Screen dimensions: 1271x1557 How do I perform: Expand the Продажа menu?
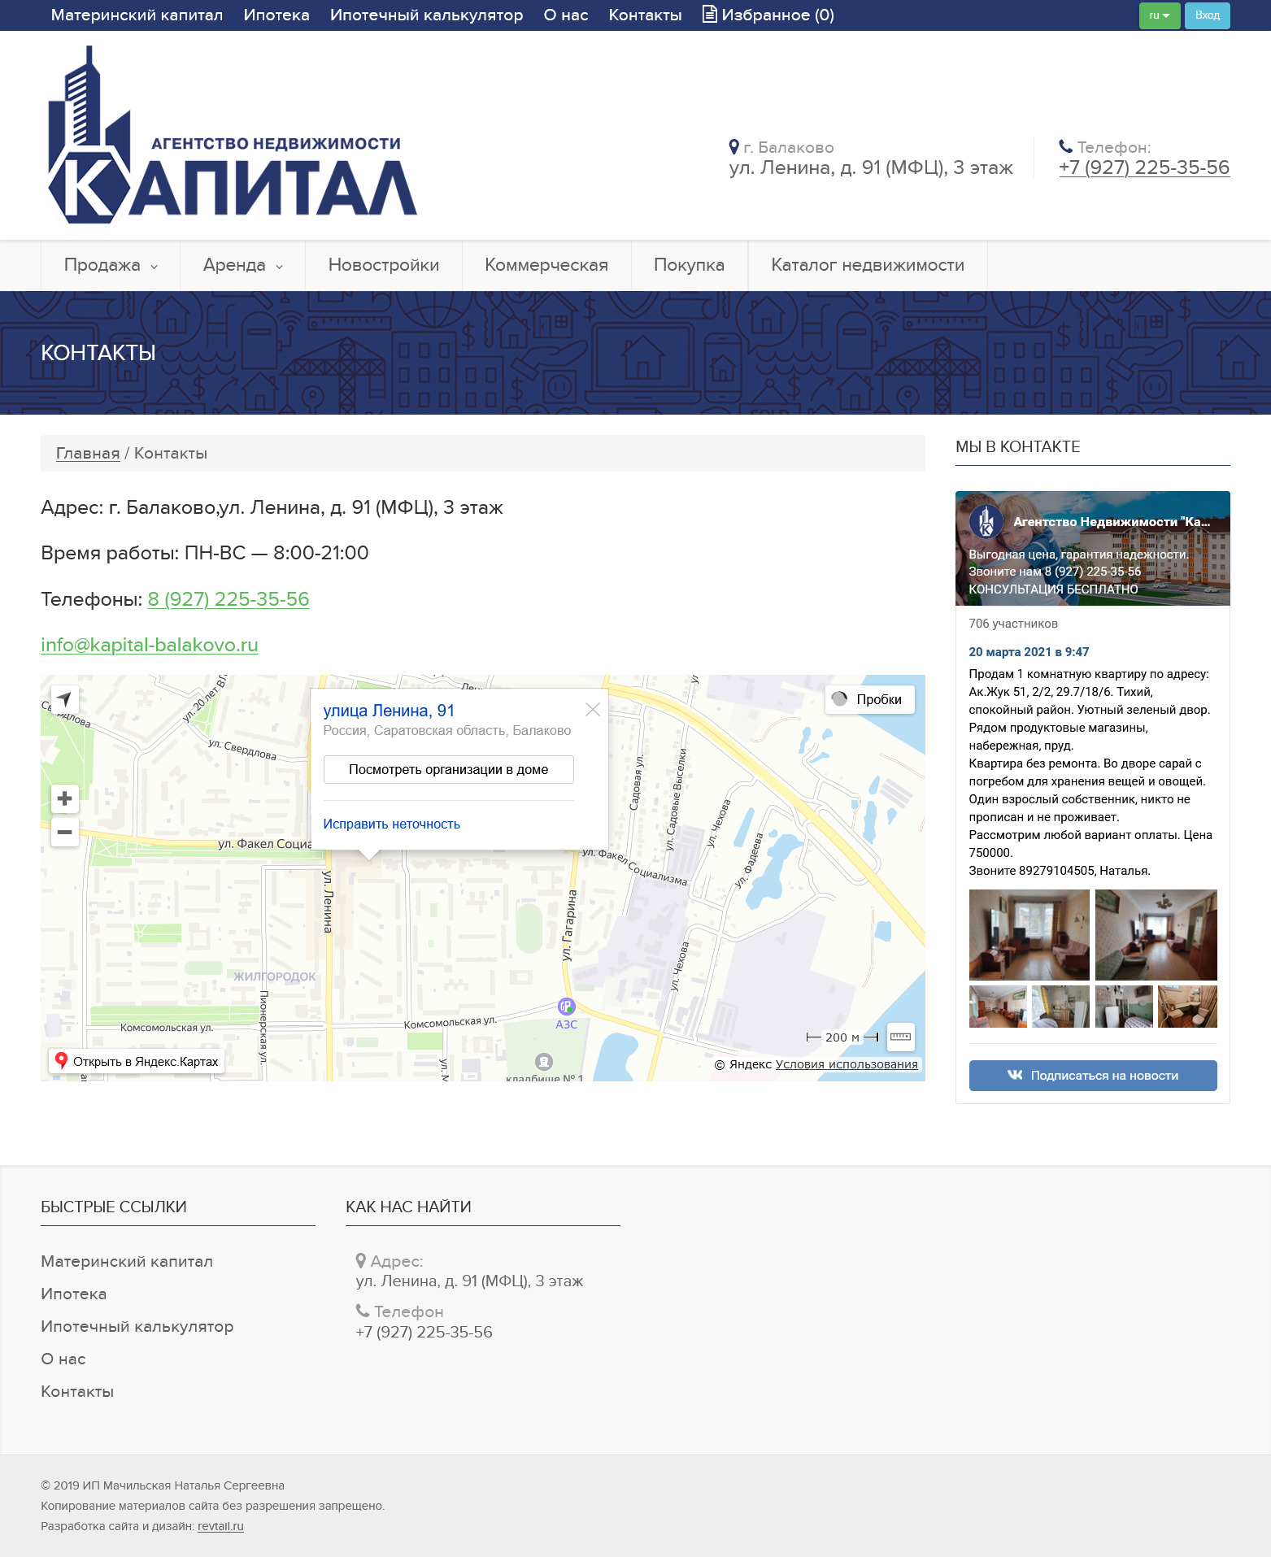(111, 266)
